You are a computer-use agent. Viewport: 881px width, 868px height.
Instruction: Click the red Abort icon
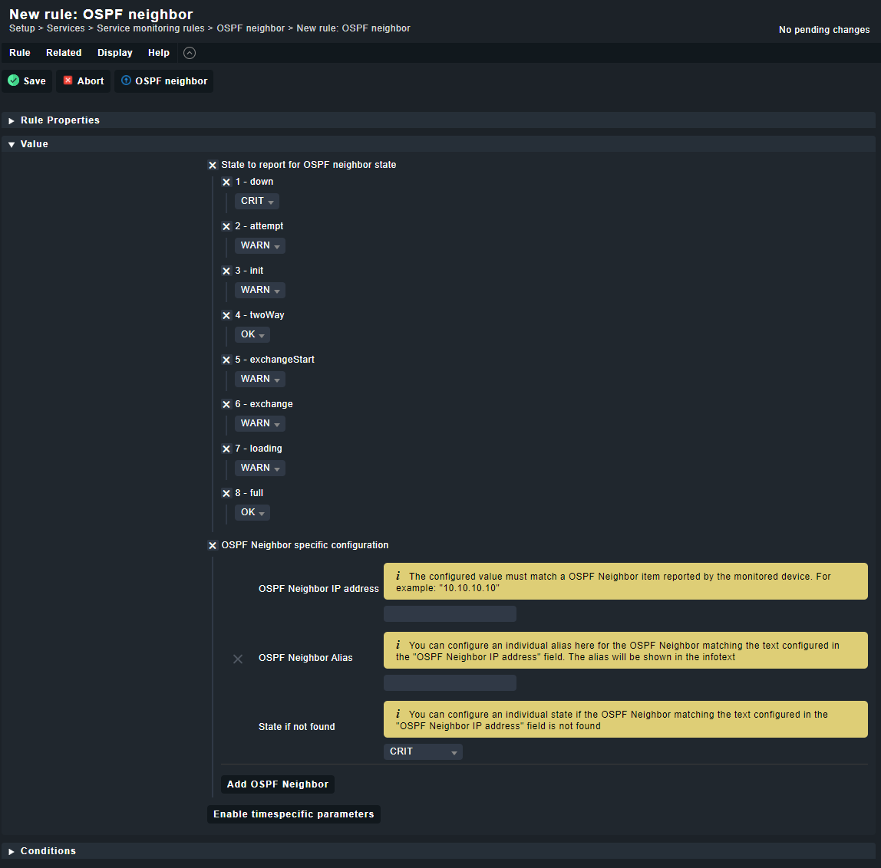(x=68, y=81)
